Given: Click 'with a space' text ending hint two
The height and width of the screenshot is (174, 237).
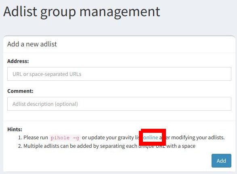Looking at the screenshot, I should pos(181,146).
